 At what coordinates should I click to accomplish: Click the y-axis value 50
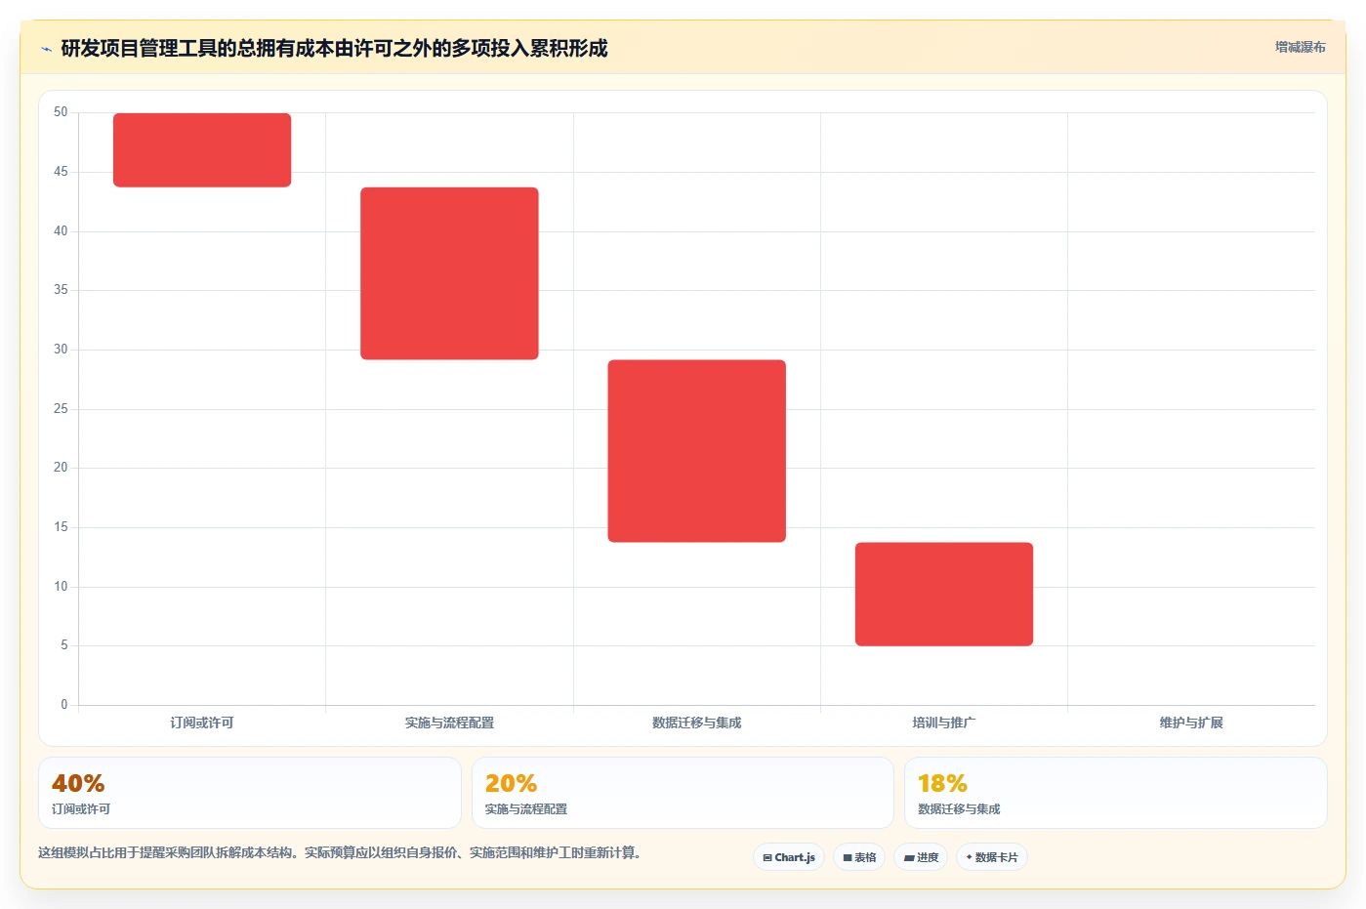pyautogui.click(x=61, y=112)
